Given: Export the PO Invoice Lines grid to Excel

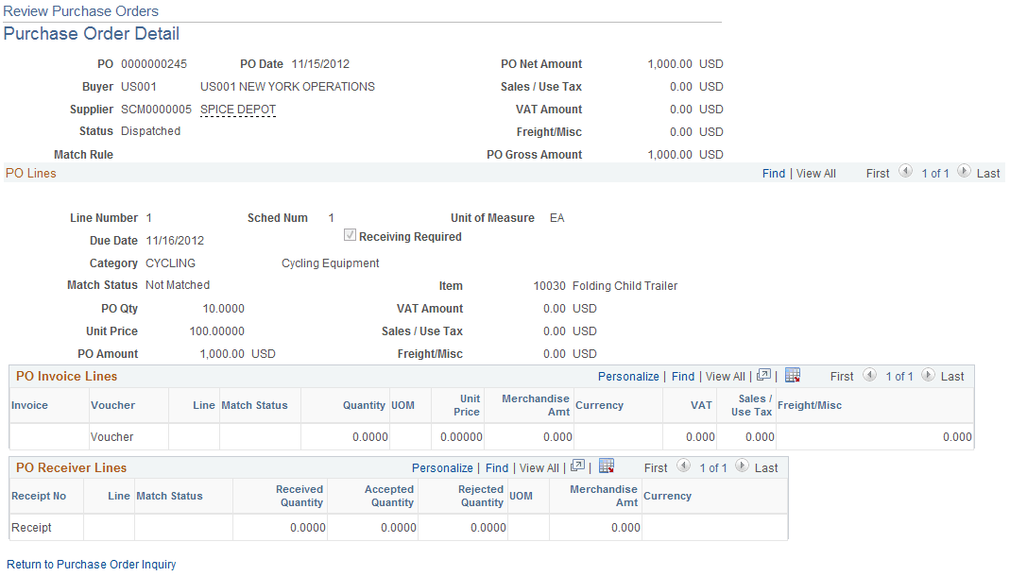Looking at the screenshot, I should 792,376.
